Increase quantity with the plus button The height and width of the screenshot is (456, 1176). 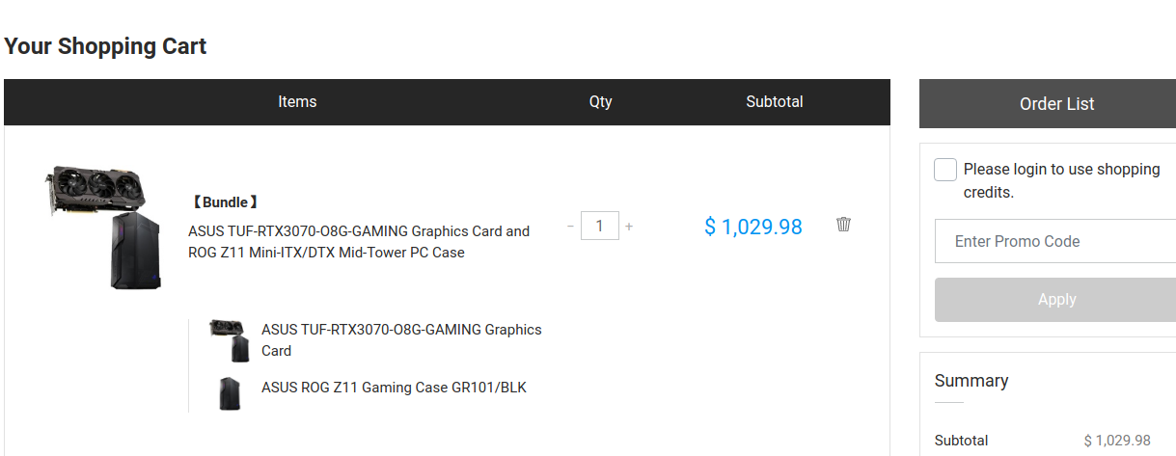coord(629,227)
